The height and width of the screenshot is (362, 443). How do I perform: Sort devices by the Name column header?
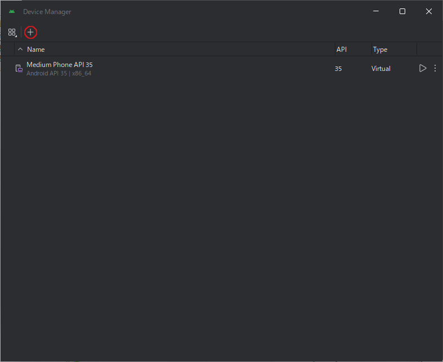[36, 50]
